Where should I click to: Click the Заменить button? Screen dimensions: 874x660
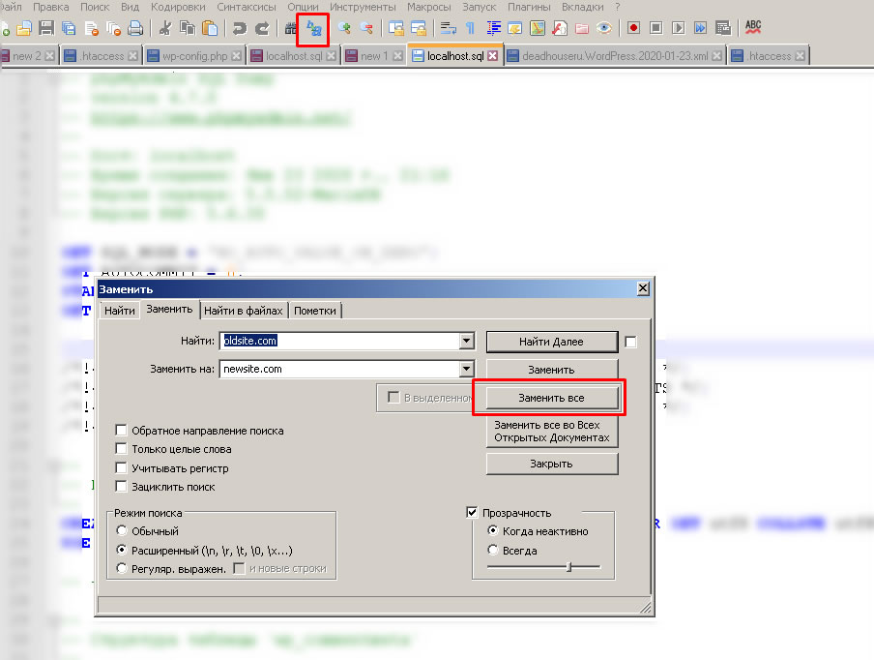tap(552, 370)
